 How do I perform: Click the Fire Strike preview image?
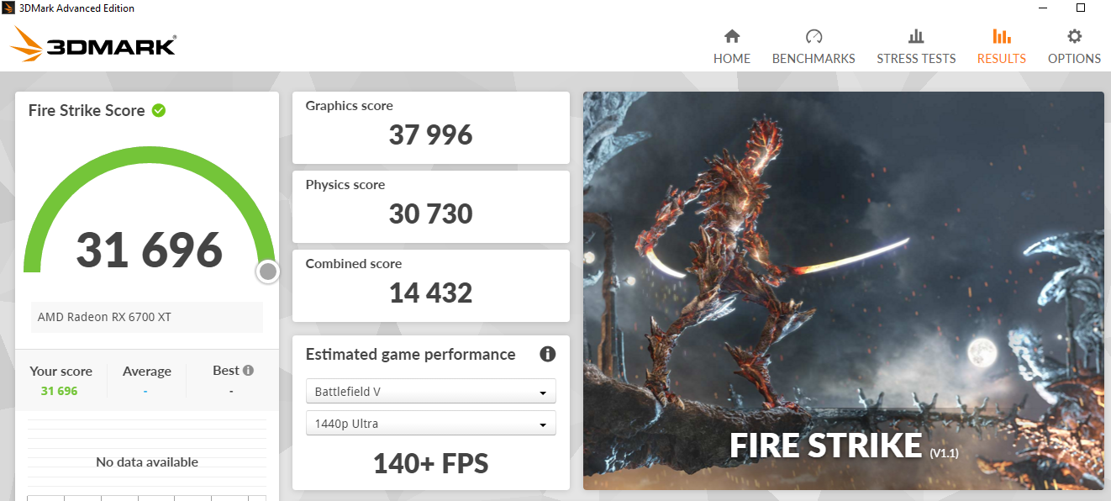coord(844,291)
